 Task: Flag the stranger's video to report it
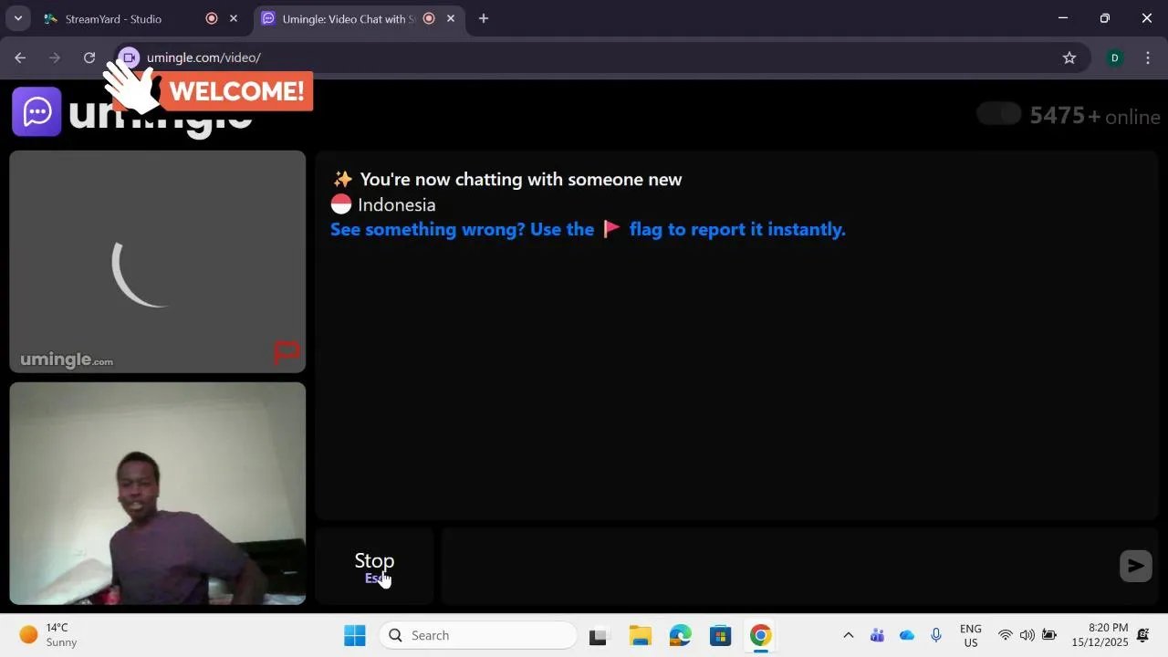pyautogui.click(x=287, y=351)
